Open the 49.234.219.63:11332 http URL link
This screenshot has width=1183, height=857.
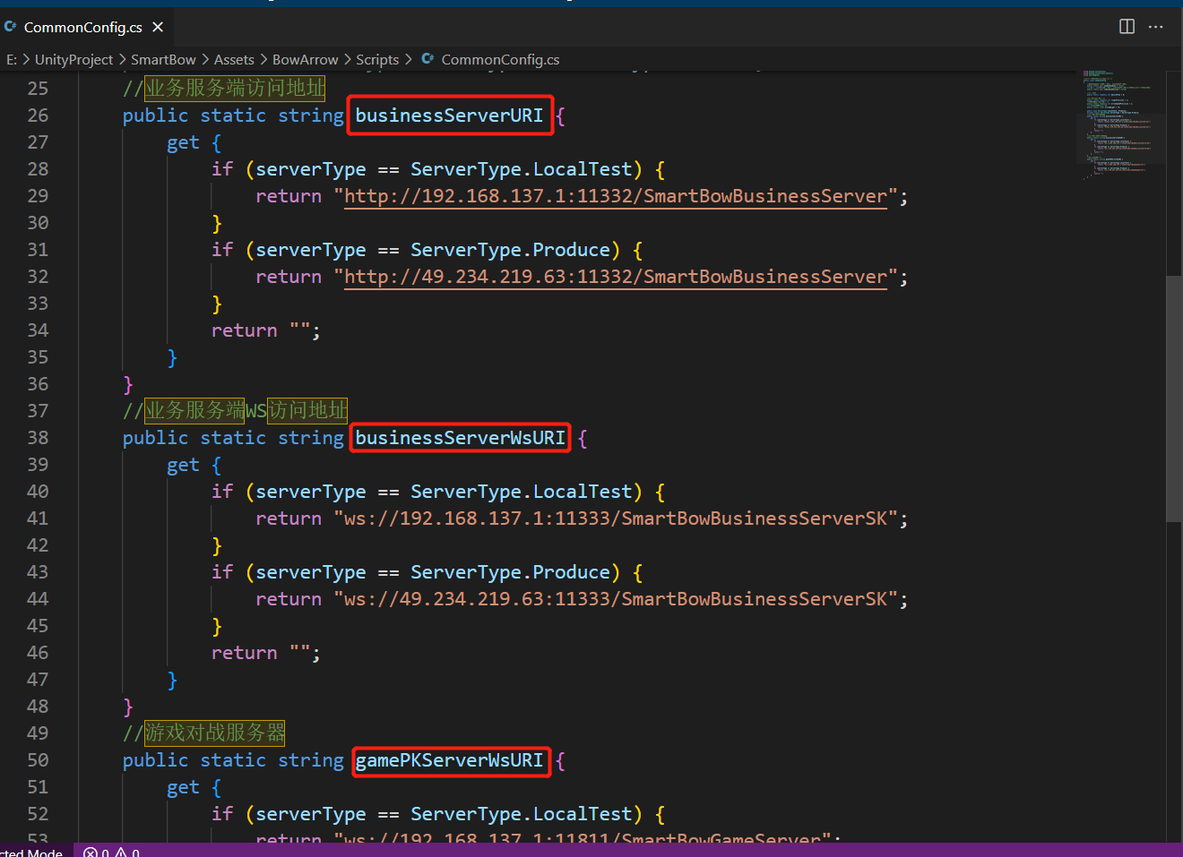pyautogui.click(x=615, y=277)
